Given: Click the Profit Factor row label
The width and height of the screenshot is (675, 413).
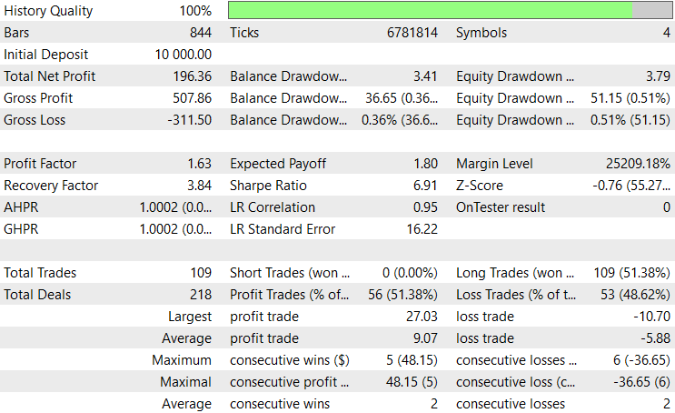Looking at the screenshot, I should [x=40, y=164].
